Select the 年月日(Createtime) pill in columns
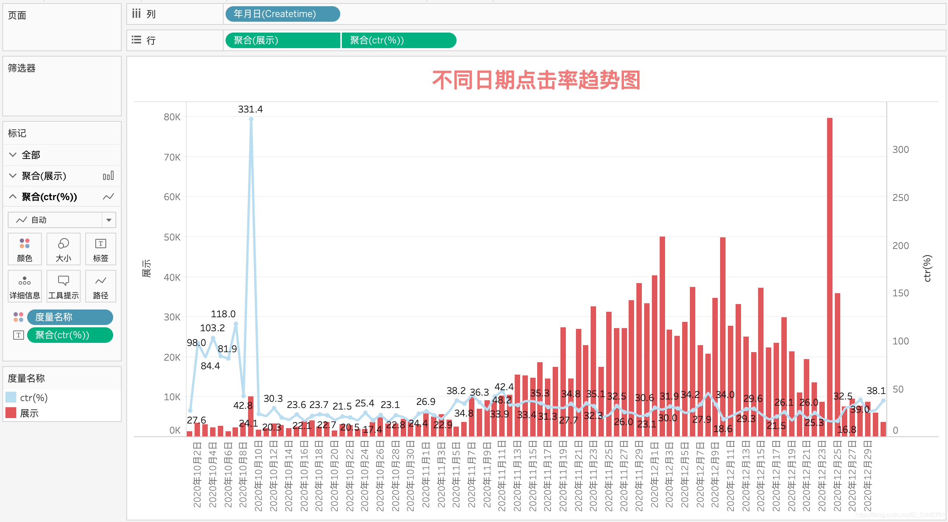948x522 pixels. point(283,14)
